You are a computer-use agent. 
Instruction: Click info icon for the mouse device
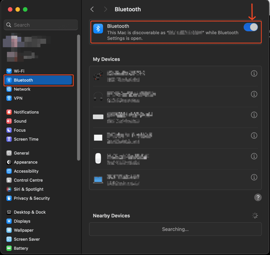(254, 156)
